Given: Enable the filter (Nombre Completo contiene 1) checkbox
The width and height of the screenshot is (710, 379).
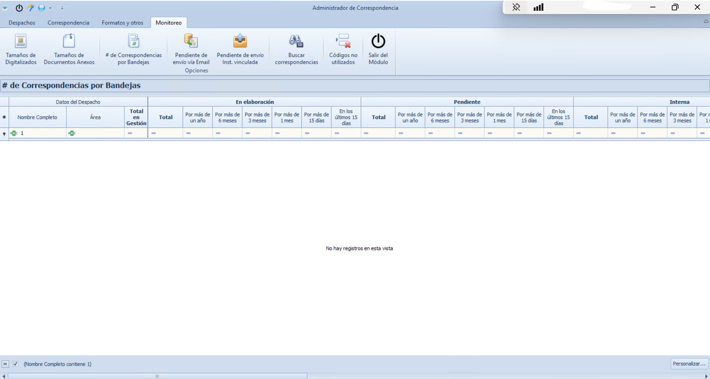Looking at the screenshot, I should 15,364.
